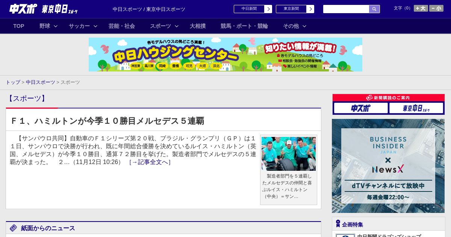The height and width of the screenshot is (237, 451).
Task: Open the 東京新聞 link button
Action: (291, 9)
